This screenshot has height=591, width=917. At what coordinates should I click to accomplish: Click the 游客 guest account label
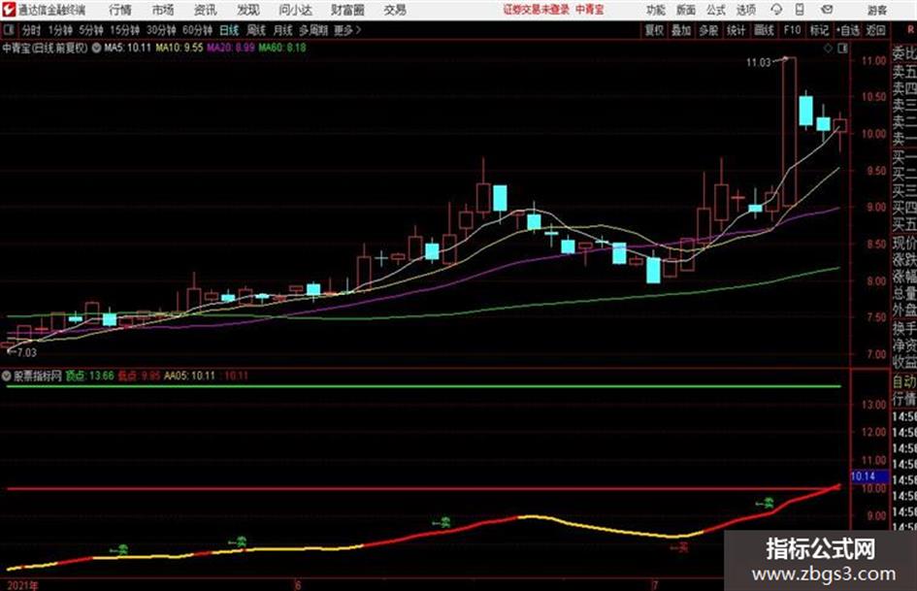click(x=876, y=10)
